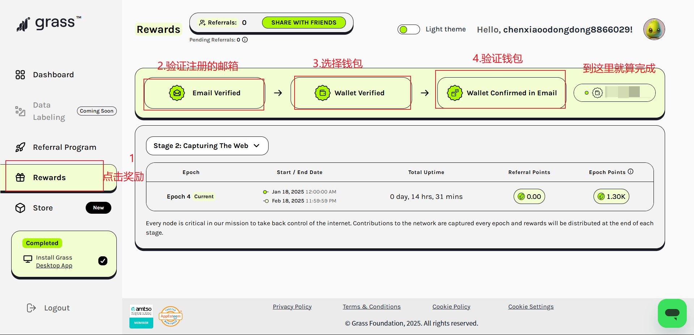Open the Store page

(x=43, y=208)
